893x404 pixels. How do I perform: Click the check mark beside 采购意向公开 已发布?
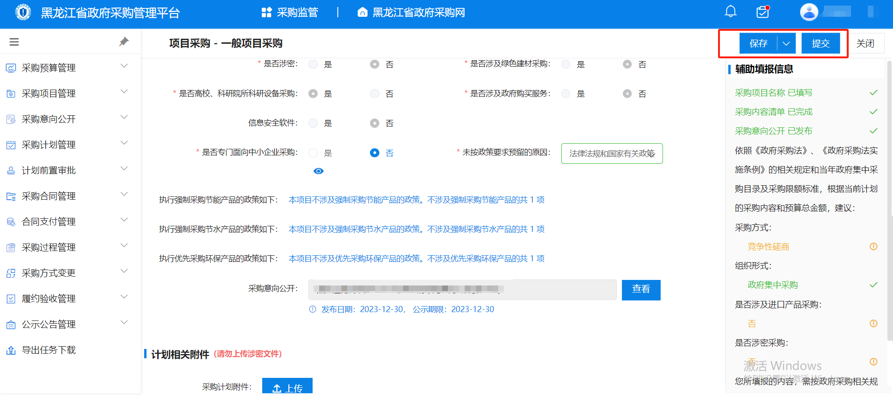(x=873, y=131)
